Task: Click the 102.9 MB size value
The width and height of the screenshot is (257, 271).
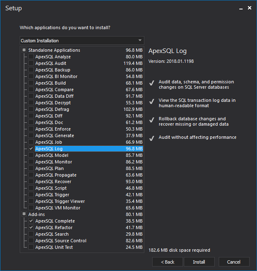Action: tap(133, 109)
